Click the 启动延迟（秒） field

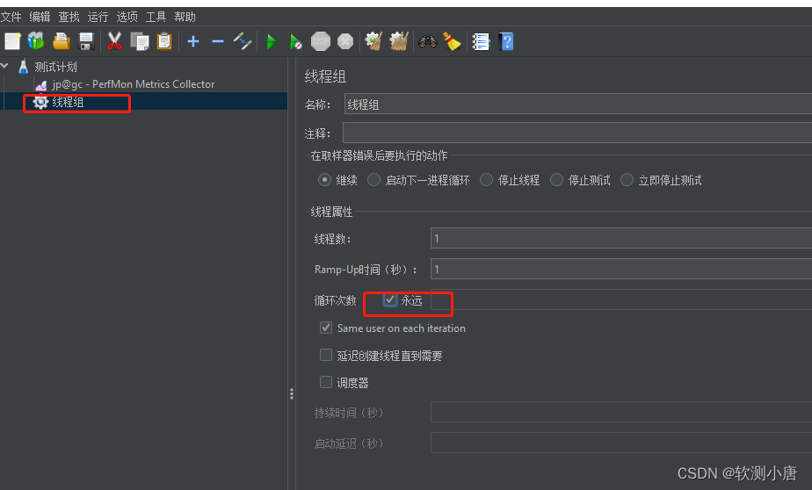coord(621,443)
